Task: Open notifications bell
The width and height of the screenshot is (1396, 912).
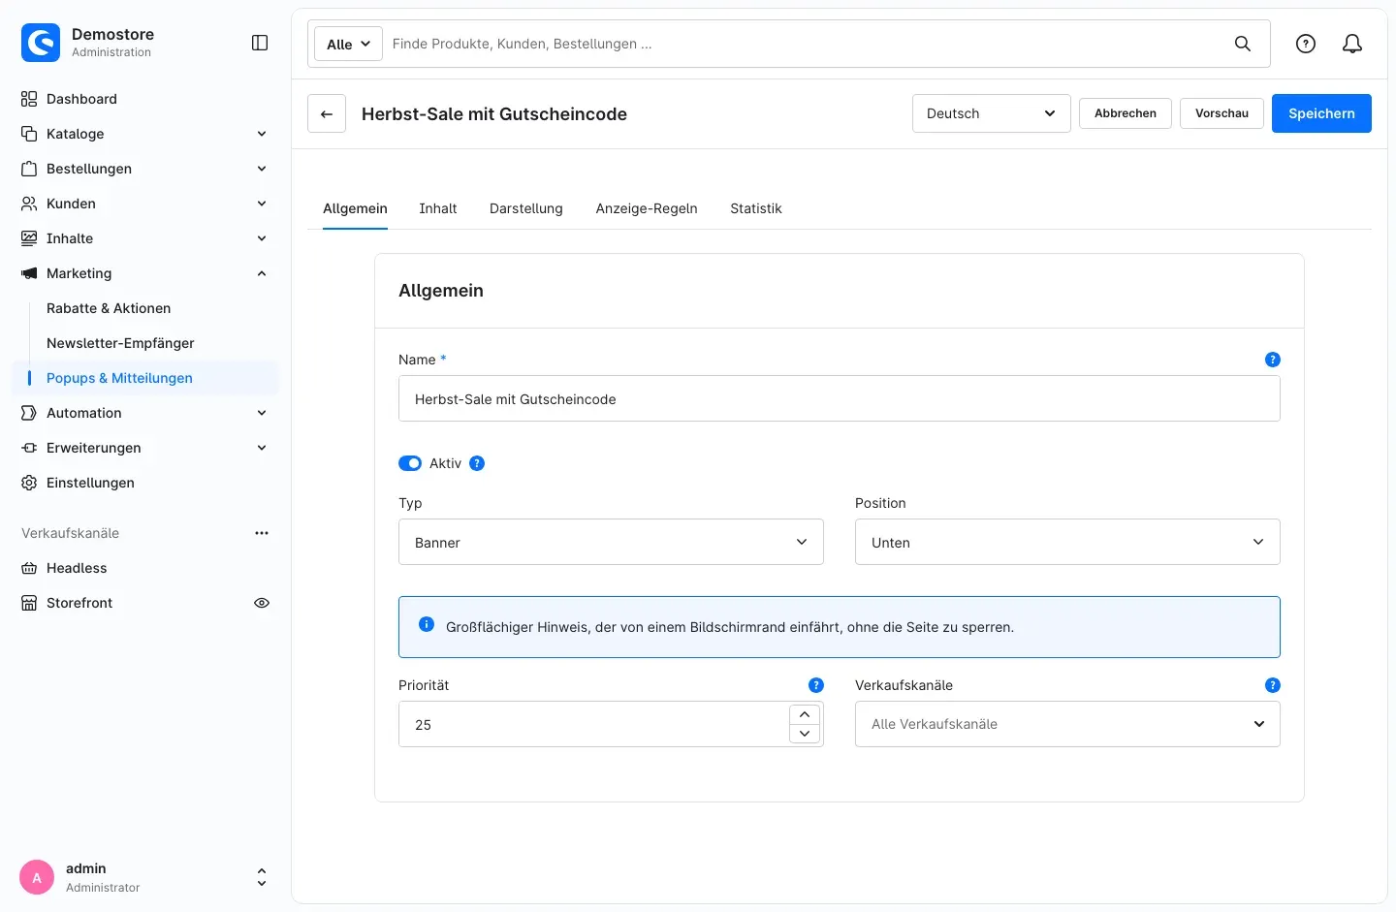Action: point(1352,44)
